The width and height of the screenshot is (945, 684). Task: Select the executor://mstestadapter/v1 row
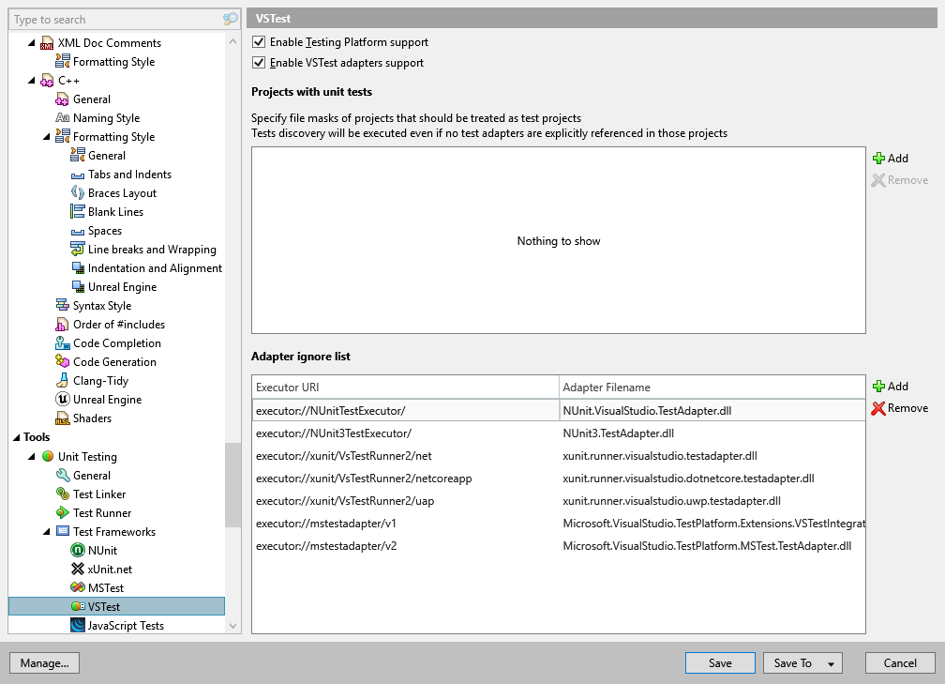[x=559, y=524]
